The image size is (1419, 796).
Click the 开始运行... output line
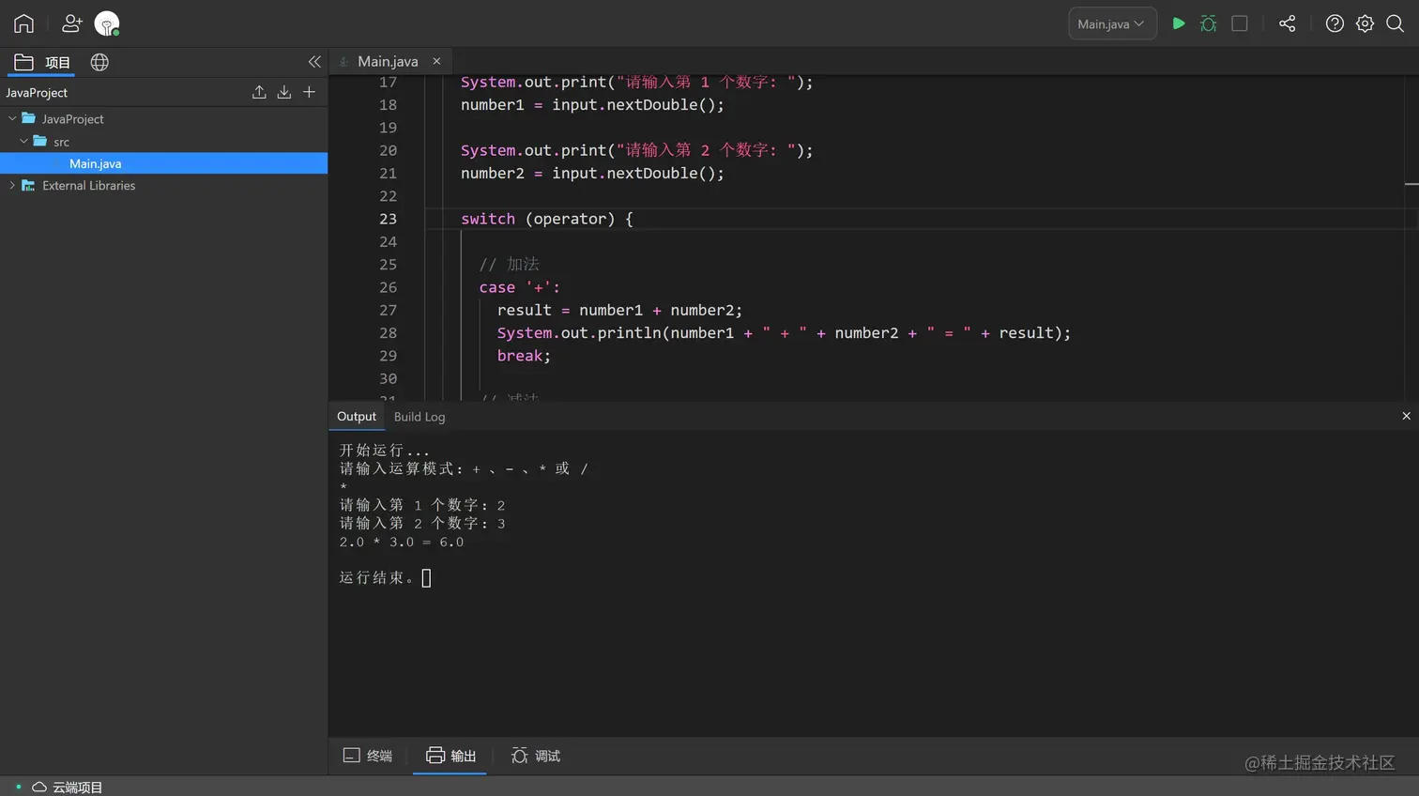384,451
